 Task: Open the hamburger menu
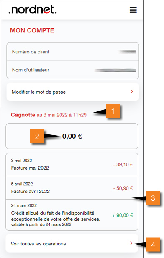pos(133,10)
